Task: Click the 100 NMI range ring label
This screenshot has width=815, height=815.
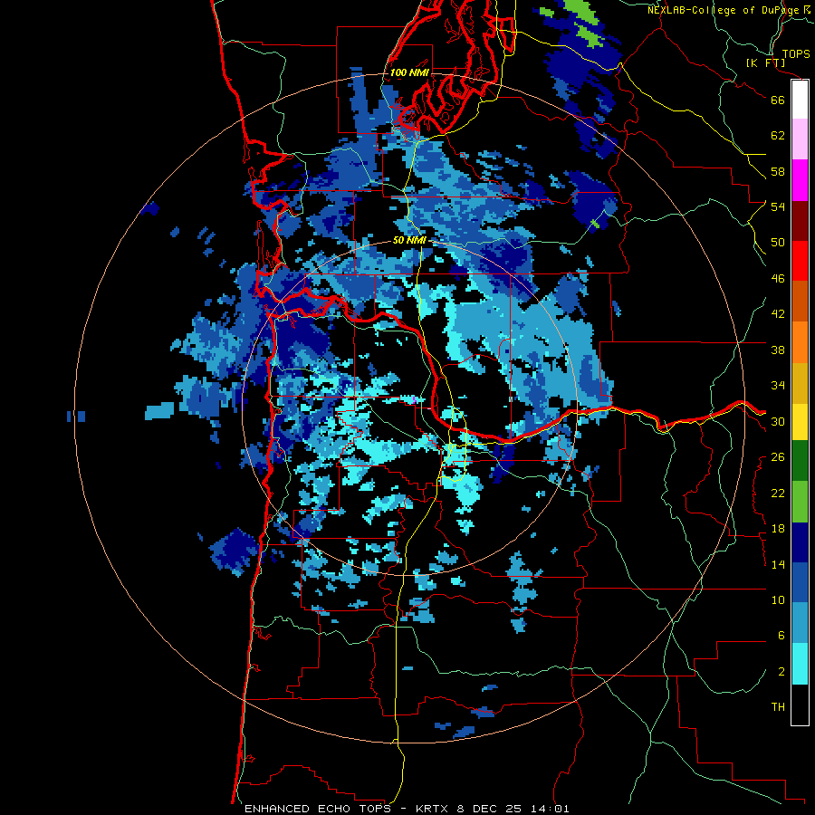Action: coord(409,72)
